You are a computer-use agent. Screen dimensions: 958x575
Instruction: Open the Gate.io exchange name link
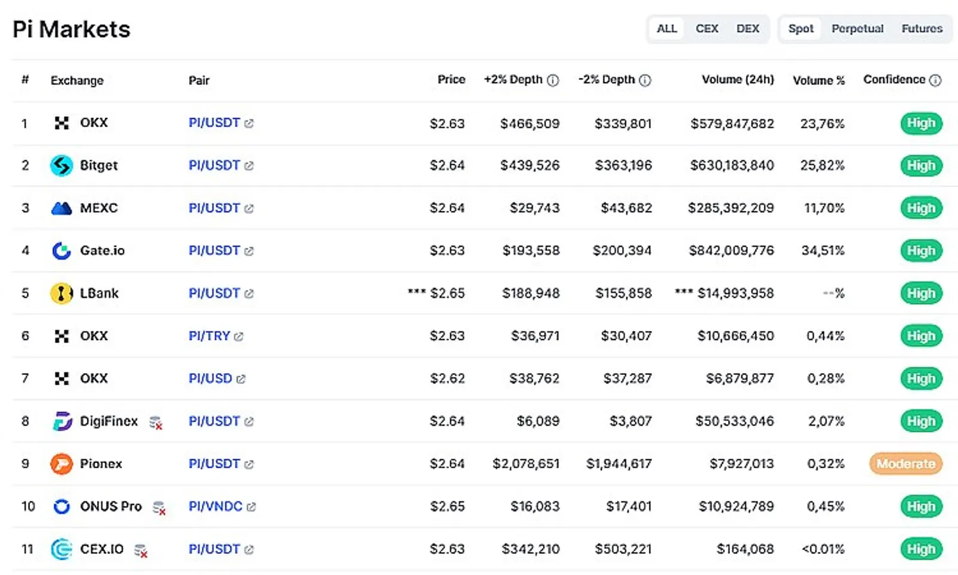(x=102, y=250)
